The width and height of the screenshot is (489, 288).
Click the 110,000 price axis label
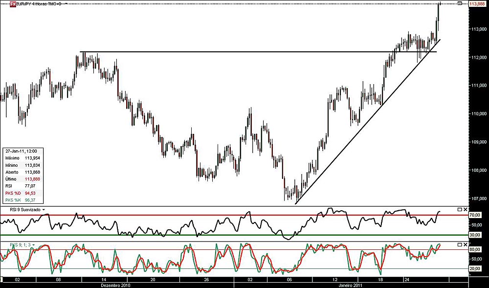(x=479, y=114)
